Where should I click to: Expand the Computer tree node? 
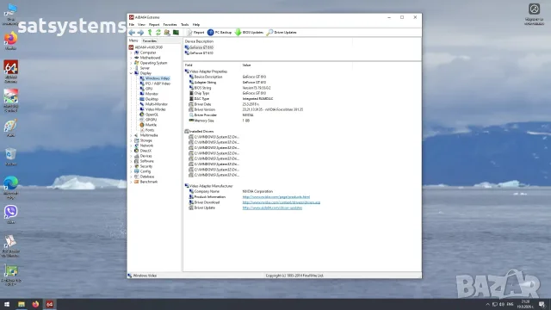[x=132, y=53]
